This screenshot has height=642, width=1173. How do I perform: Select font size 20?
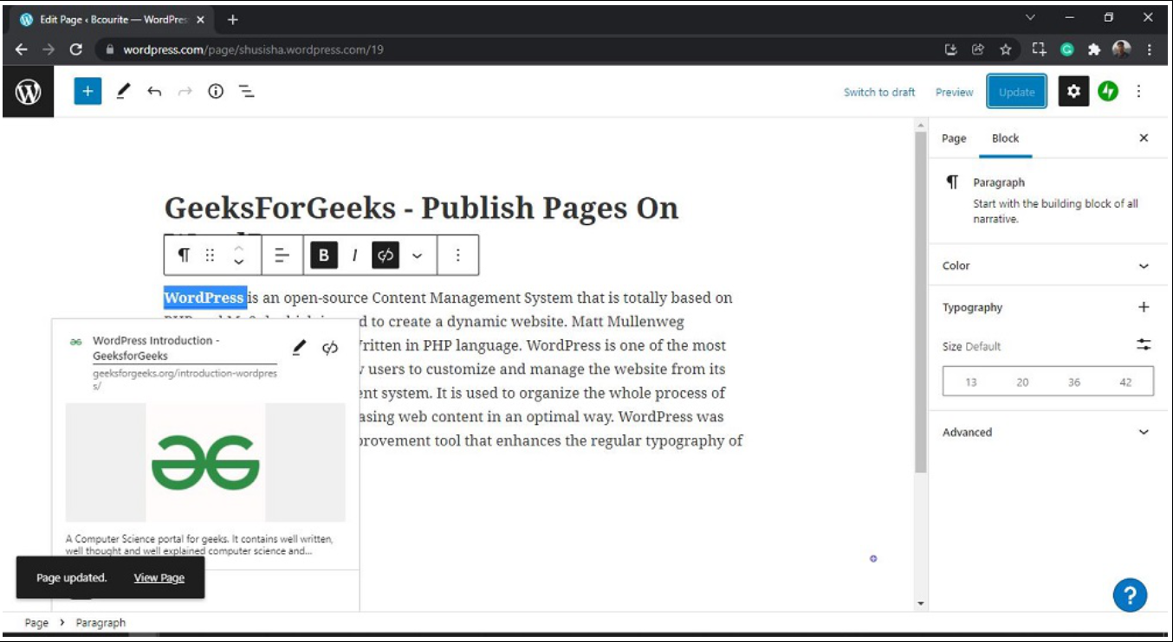click(1022, 382)
